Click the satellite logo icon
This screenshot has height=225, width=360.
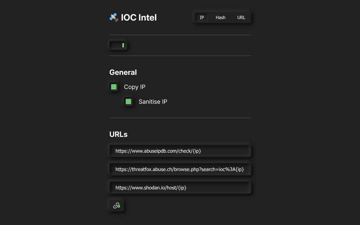tap(113, 17)
